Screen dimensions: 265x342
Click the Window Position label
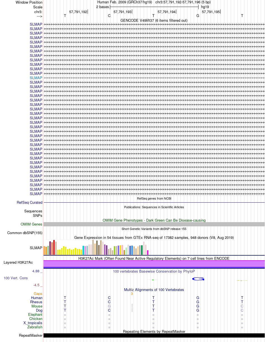[x=29, y=3]
